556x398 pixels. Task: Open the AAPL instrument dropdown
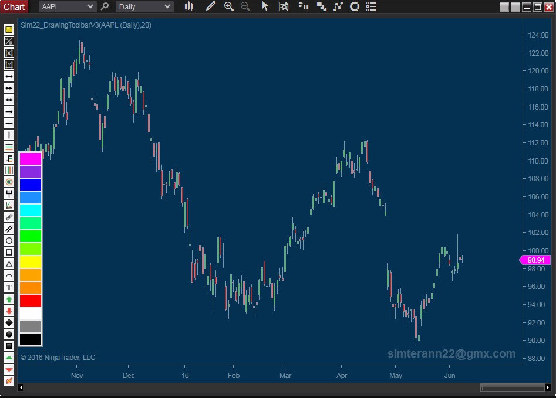tap(68, 6)
